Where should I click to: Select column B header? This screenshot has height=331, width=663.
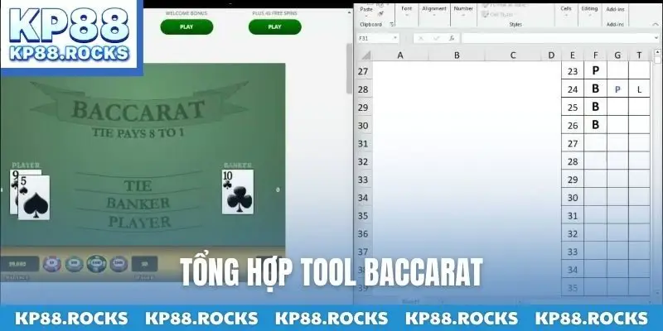457,55
